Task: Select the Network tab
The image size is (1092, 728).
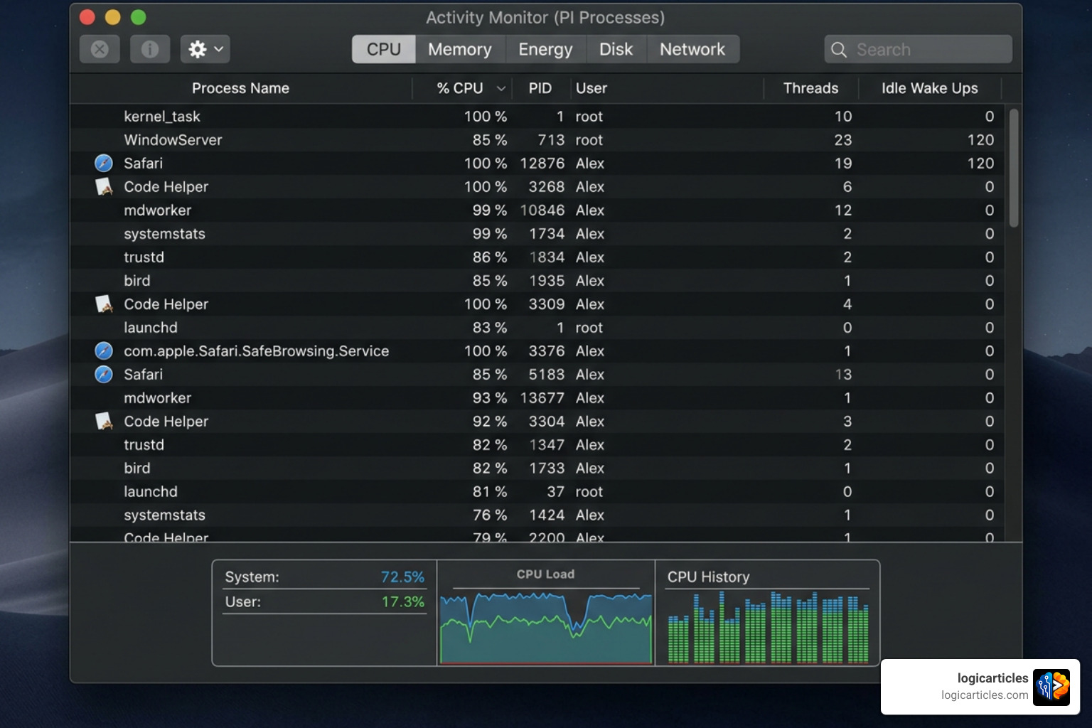Action: 692,49
